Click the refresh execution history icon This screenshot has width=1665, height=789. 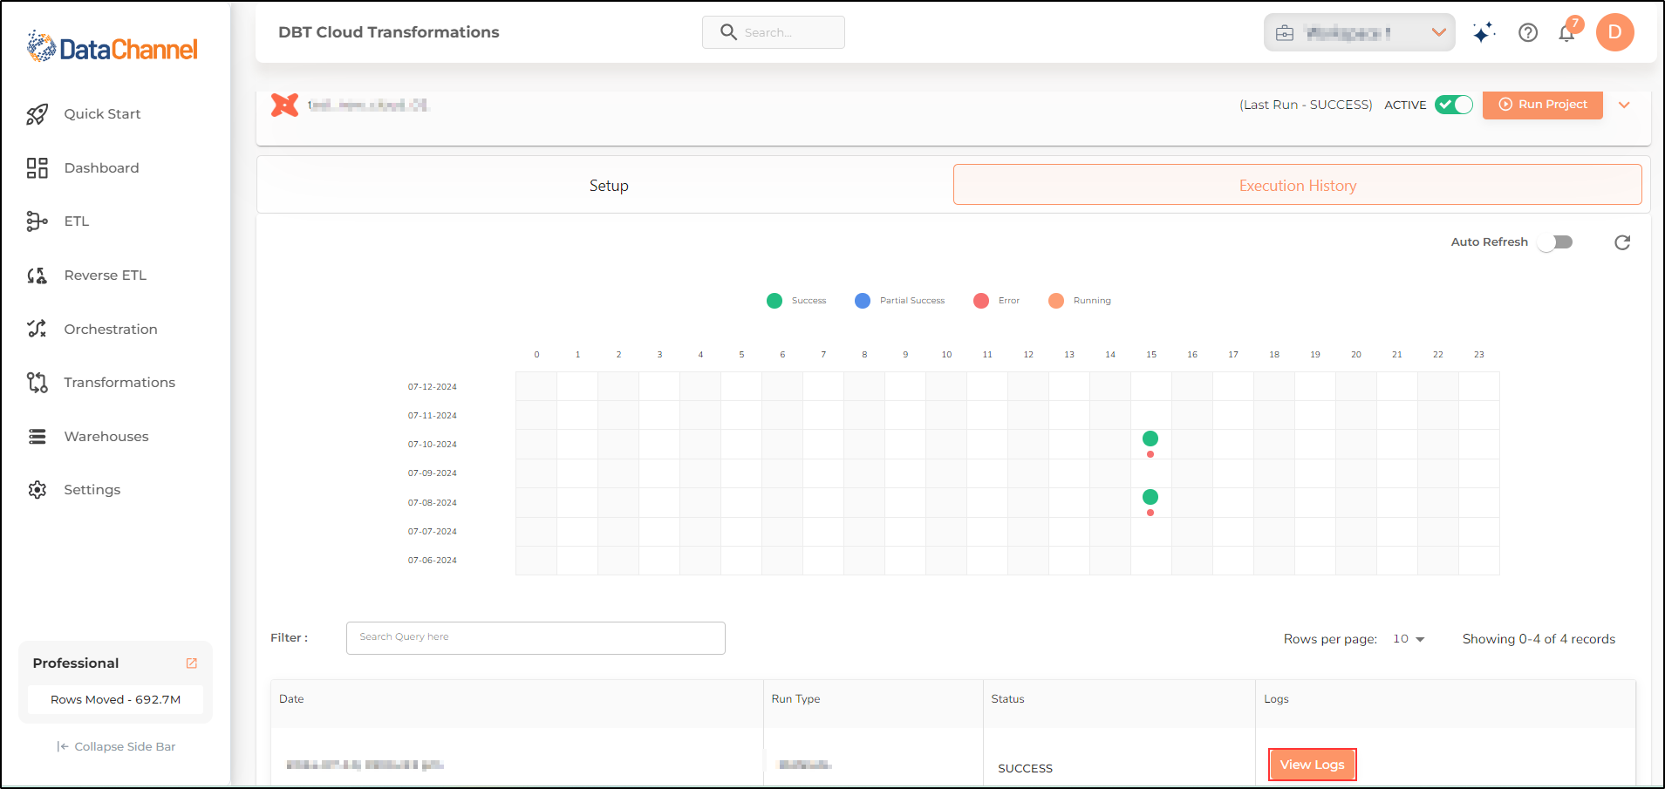pyautogui.click(x=1622, y=242)
